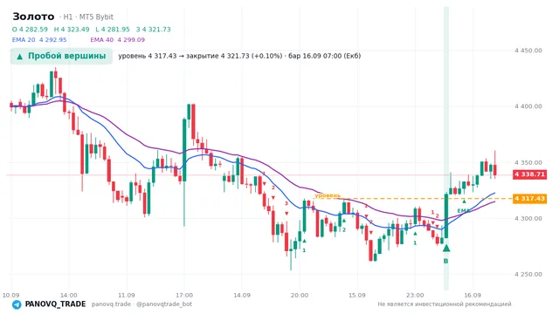
Task: Click the 4 450.00 price axis label
Action: (528, 51)
